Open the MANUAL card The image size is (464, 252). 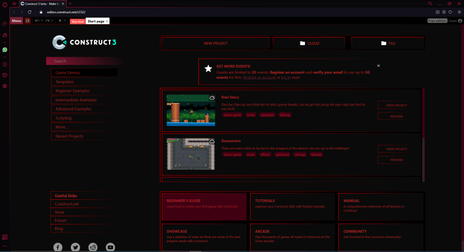tap(381, 207)
